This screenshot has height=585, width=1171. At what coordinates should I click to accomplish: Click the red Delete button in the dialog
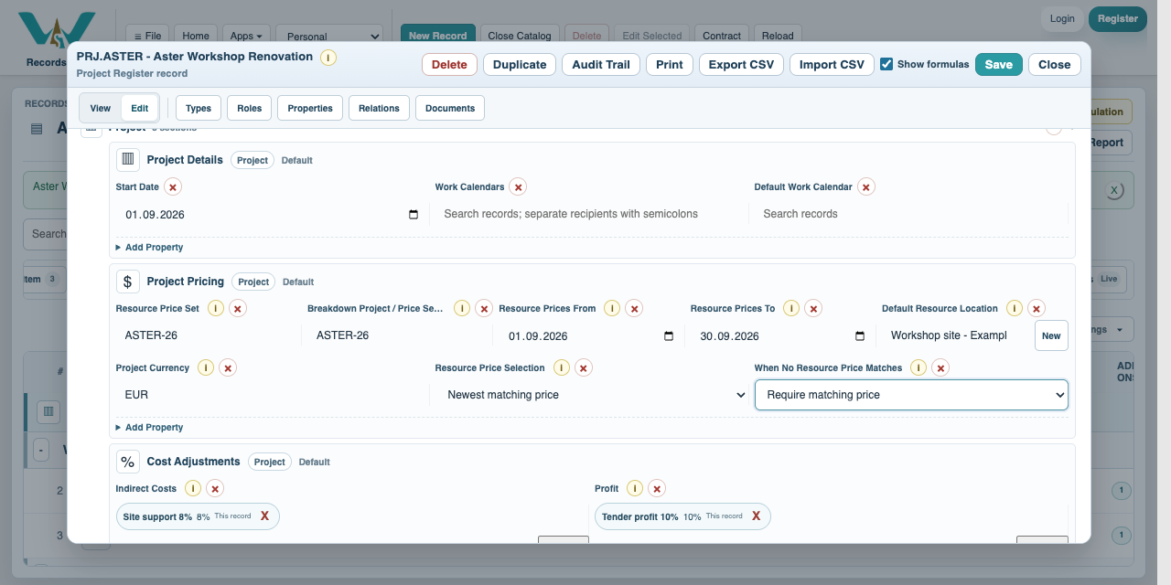point(449,64)
